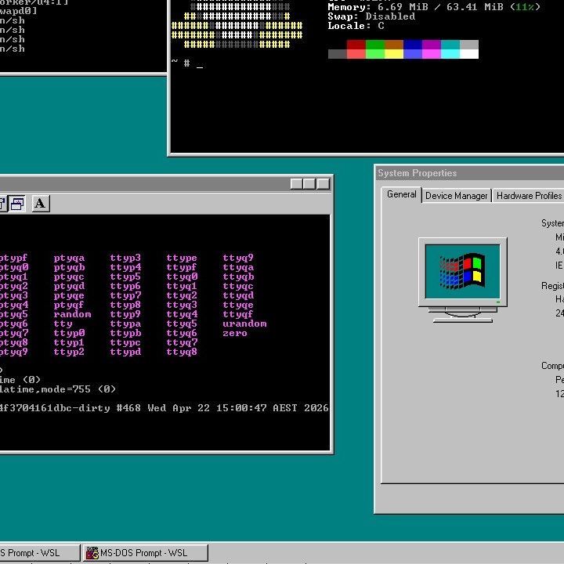Click the 'ptyqd' entry in the listing
This screenshot has width=564, height=564.
click(69, 286)
